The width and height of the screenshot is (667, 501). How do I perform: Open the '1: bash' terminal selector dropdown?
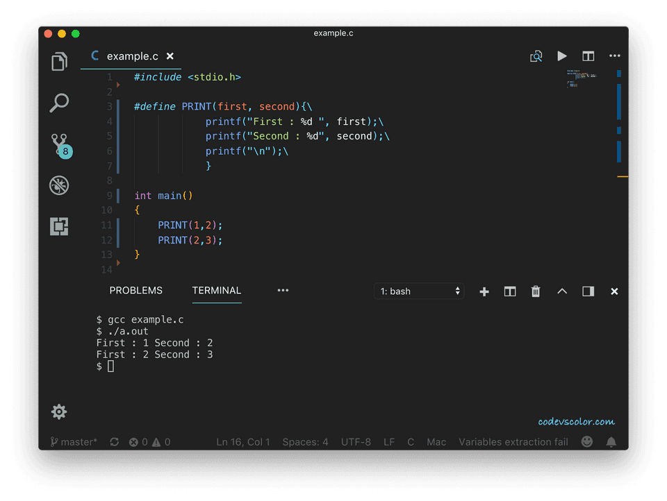420,291
